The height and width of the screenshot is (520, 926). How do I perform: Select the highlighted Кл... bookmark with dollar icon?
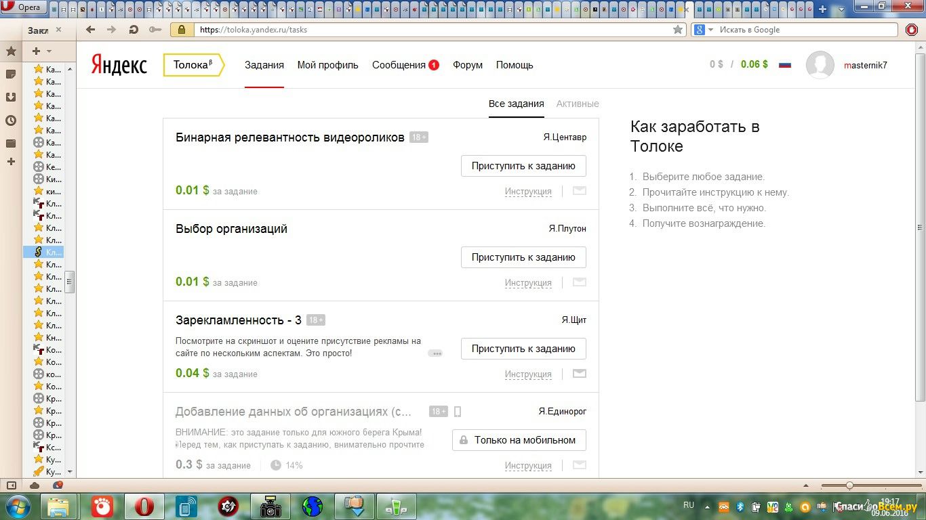coord(43,252)
